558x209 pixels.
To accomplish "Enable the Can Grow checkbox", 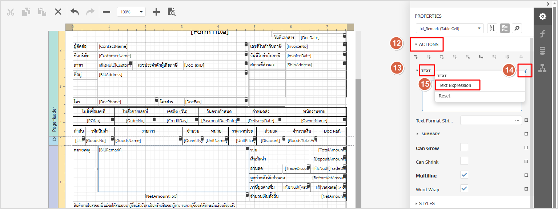I will coord(464,147).
